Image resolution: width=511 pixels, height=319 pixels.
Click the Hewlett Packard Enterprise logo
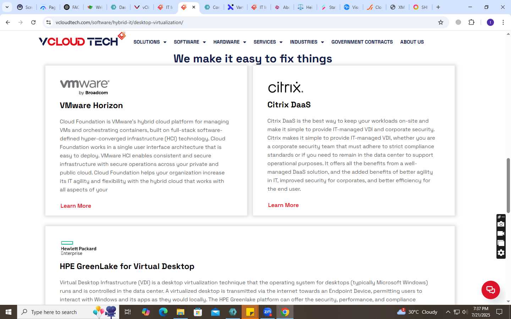[78, 248]
